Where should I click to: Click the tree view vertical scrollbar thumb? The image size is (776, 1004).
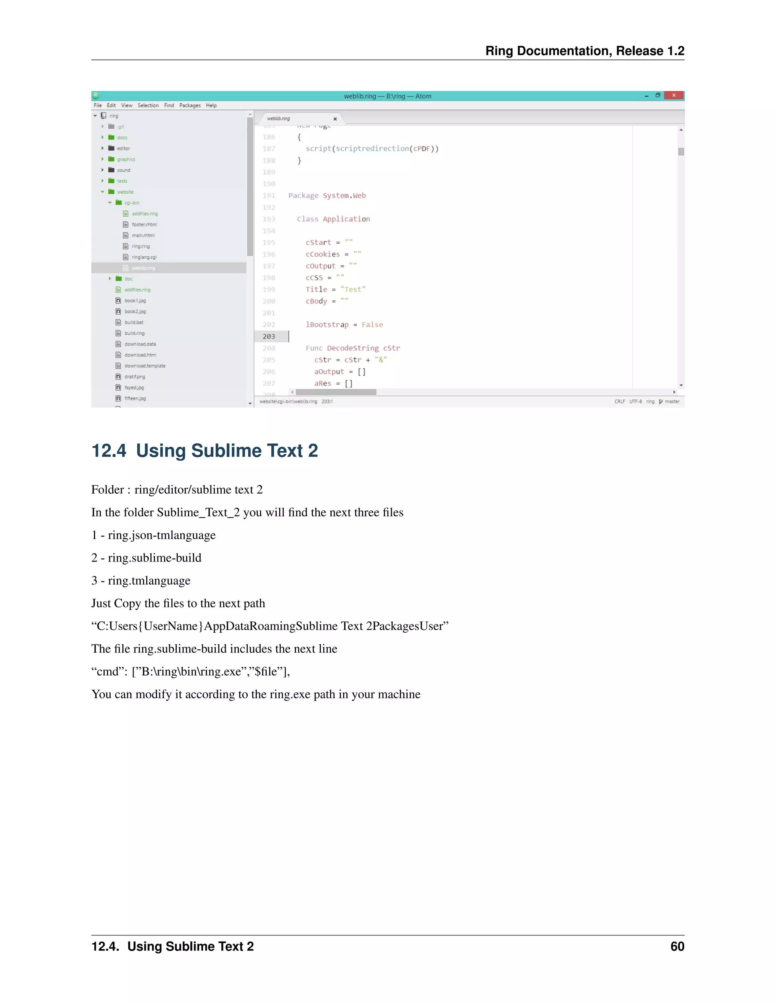250,186
